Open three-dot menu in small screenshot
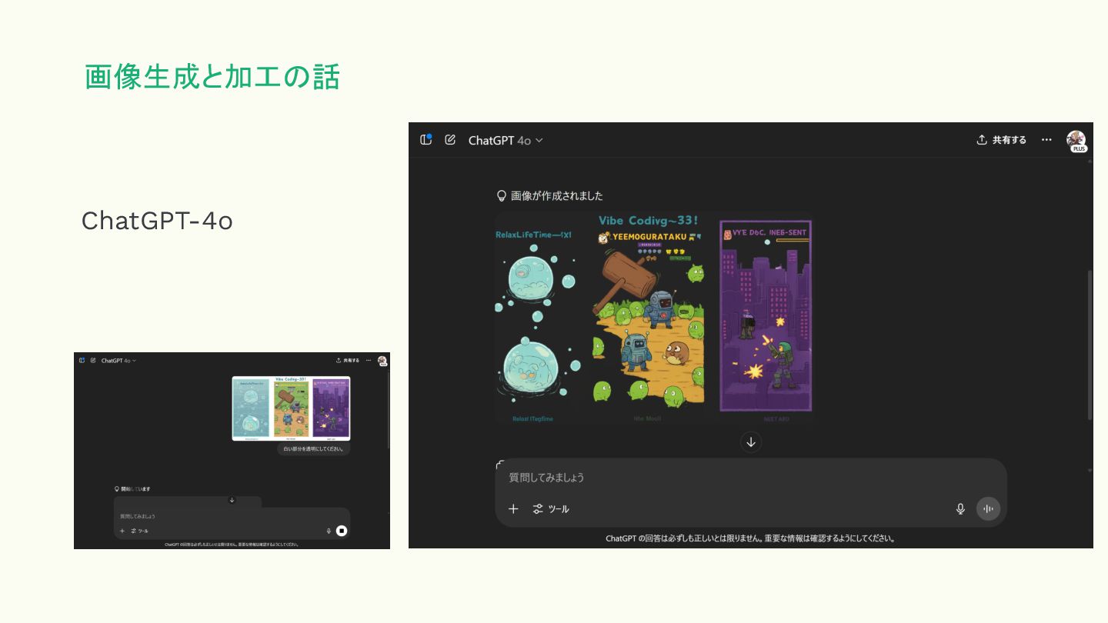 (369, 361)
